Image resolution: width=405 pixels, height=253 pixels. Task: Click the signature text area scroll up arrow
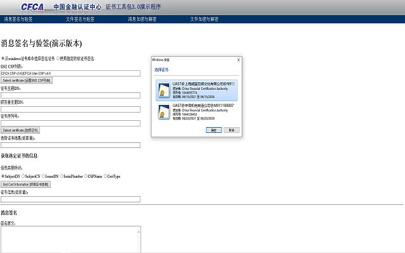(x=139, y=232)
